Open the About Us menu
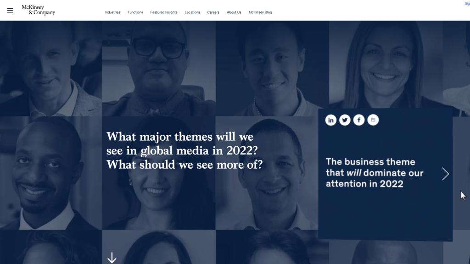The height and width of the screenshot is (264, 470). coord(234,12)
